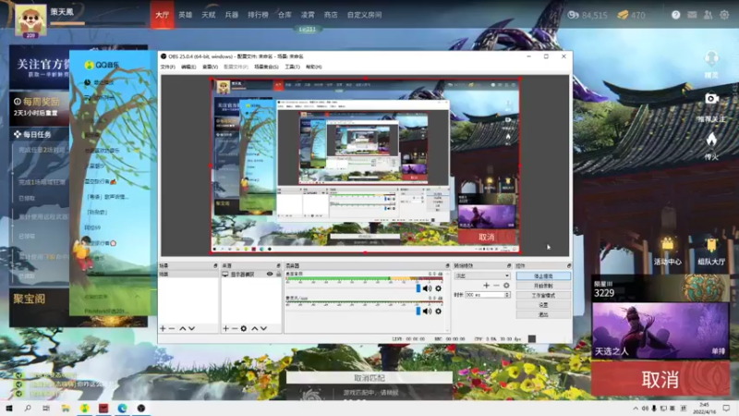Open desktop audio settings gear in mixer
The width and height of the screenshot is (739, 416).
click(x=438, y=288)
